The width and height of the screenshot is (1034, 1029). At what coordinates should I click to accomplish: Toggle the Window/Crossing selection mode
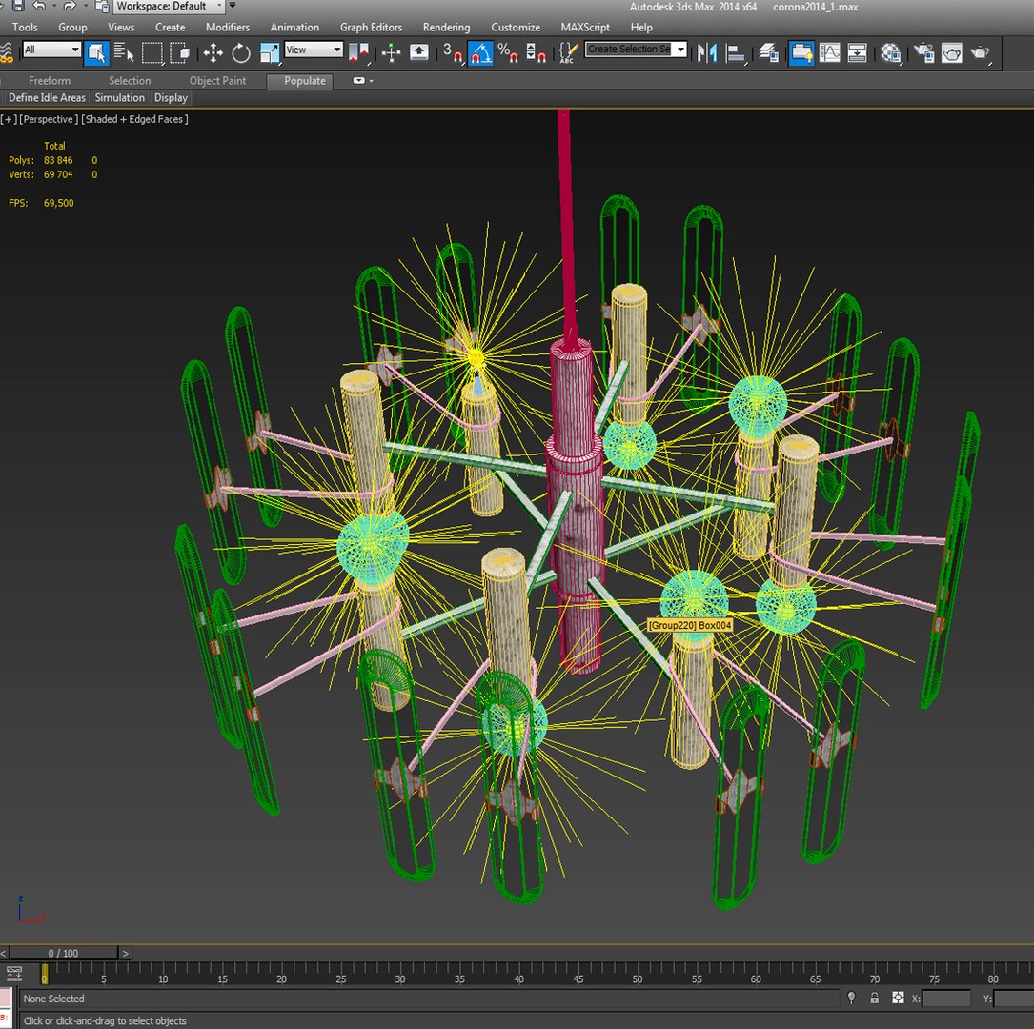pyautogui.click(x=179, y=52)
